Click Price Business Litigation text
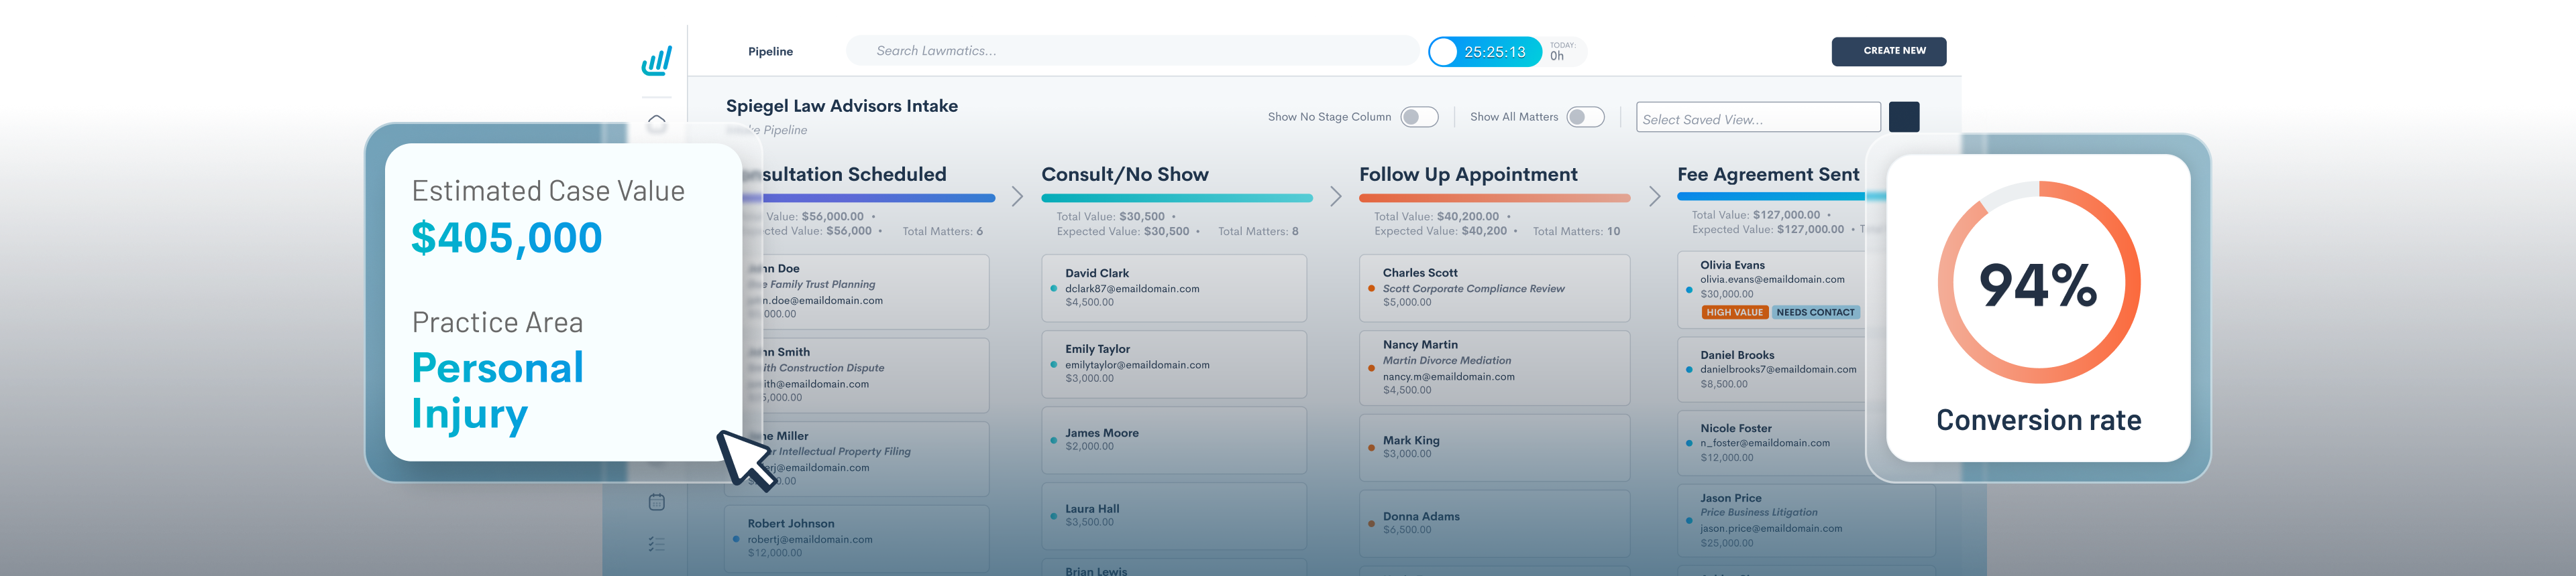Viewport: 2576px width, 576px height. click(1758, 512)
